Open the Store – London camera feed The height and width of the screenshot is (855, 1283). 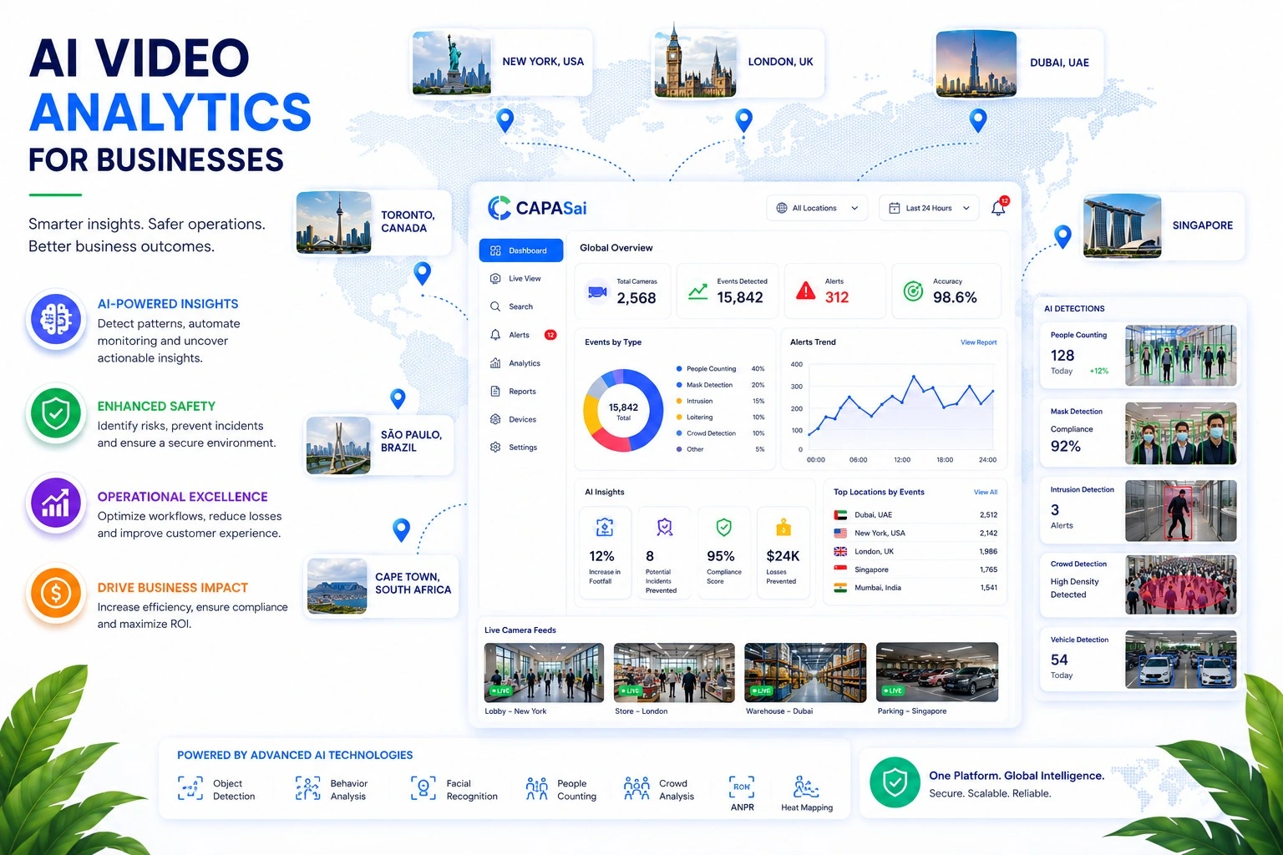click(674, 672)
